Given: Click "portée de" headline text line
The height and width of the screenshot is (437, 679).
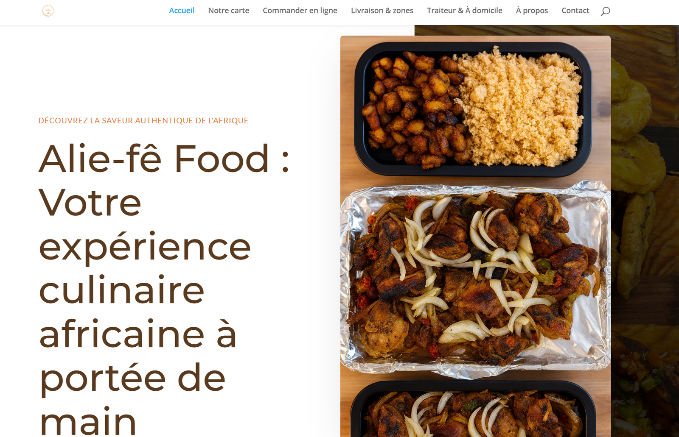Looking at the screenshot, I should click(x=132, y=379).
